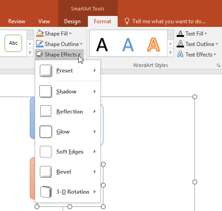Click the Shape Outline pencil icon
222x211 pixels.
40,44
